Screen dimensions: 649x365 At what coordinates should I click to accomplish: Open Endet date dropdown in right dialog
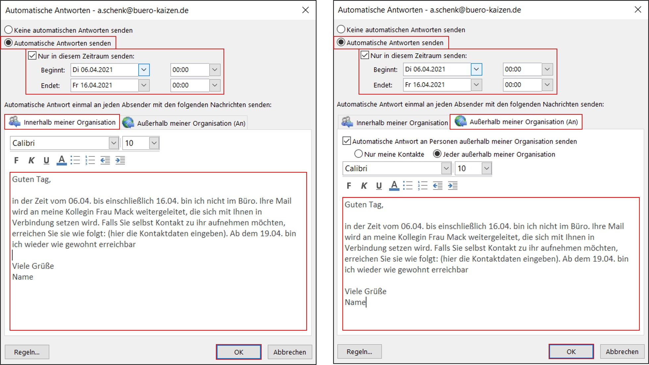[476, 85]
